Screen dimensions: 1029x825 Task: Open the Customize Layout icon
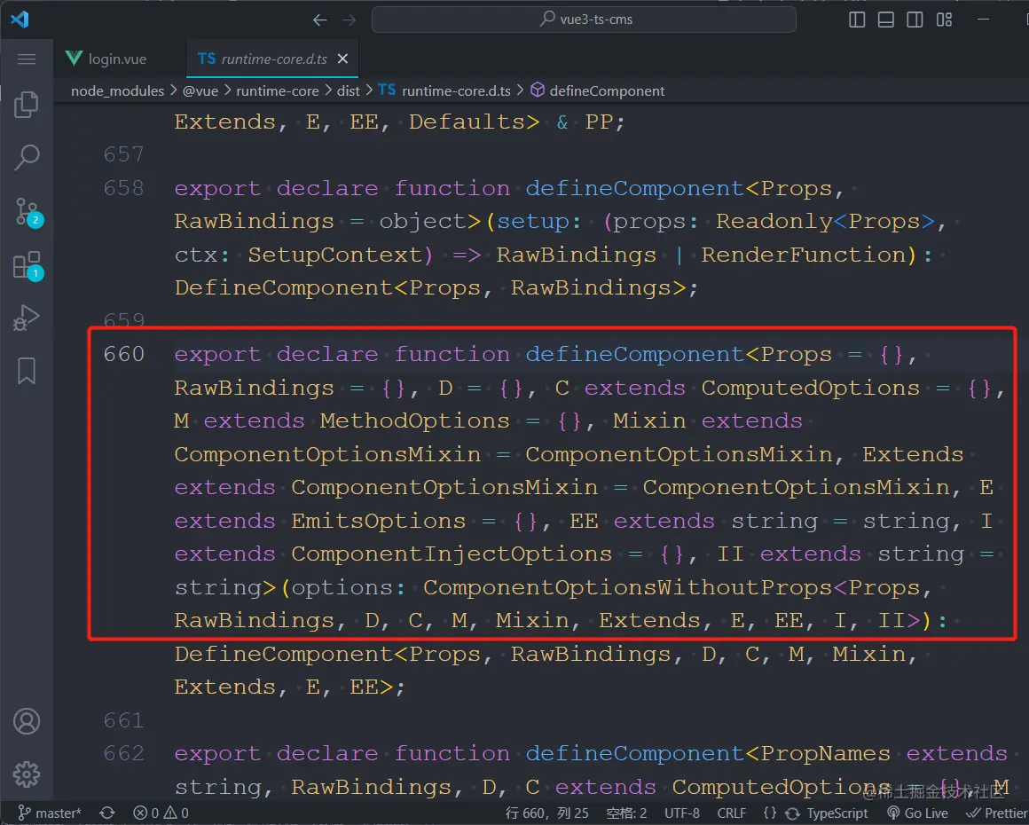(944, 20)
